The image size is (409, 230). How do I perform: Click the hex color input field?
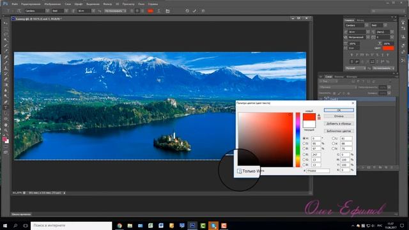coord(318,171)
